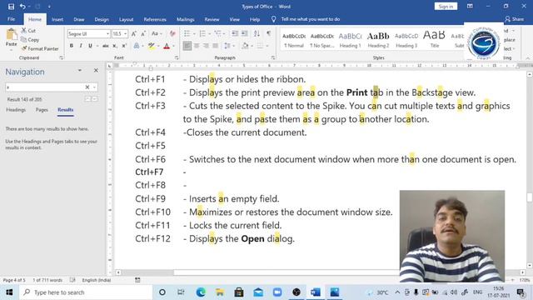The image size is (533, 300).
Task: Open the Font dialog launcher
Action: pos(177,57)
